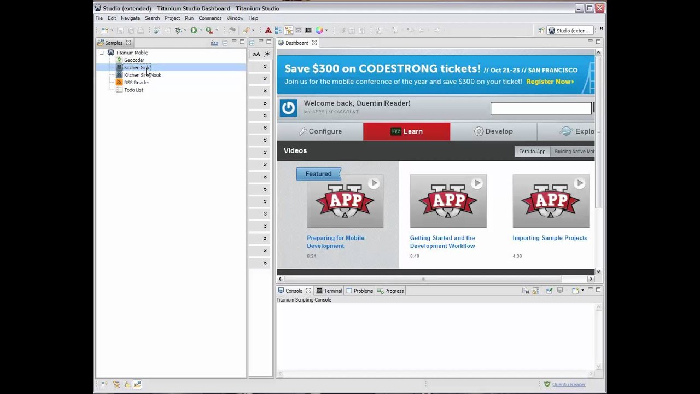Viewport: 700px width, 394px height.
Task: Select the Learn dashboard section
Action: pyautogui.click(x=406, y=131)
